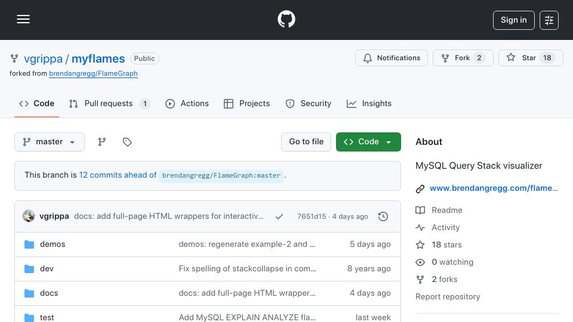Click the Star count badge 18
This screenshot has width=573, height=322.
pos(547,58)
